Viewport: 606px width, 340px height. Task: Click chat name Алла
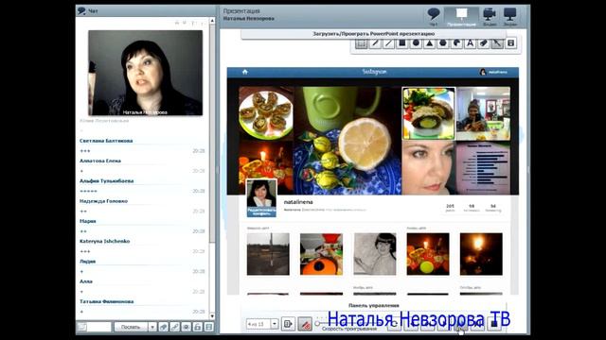(x=86, y=281)
